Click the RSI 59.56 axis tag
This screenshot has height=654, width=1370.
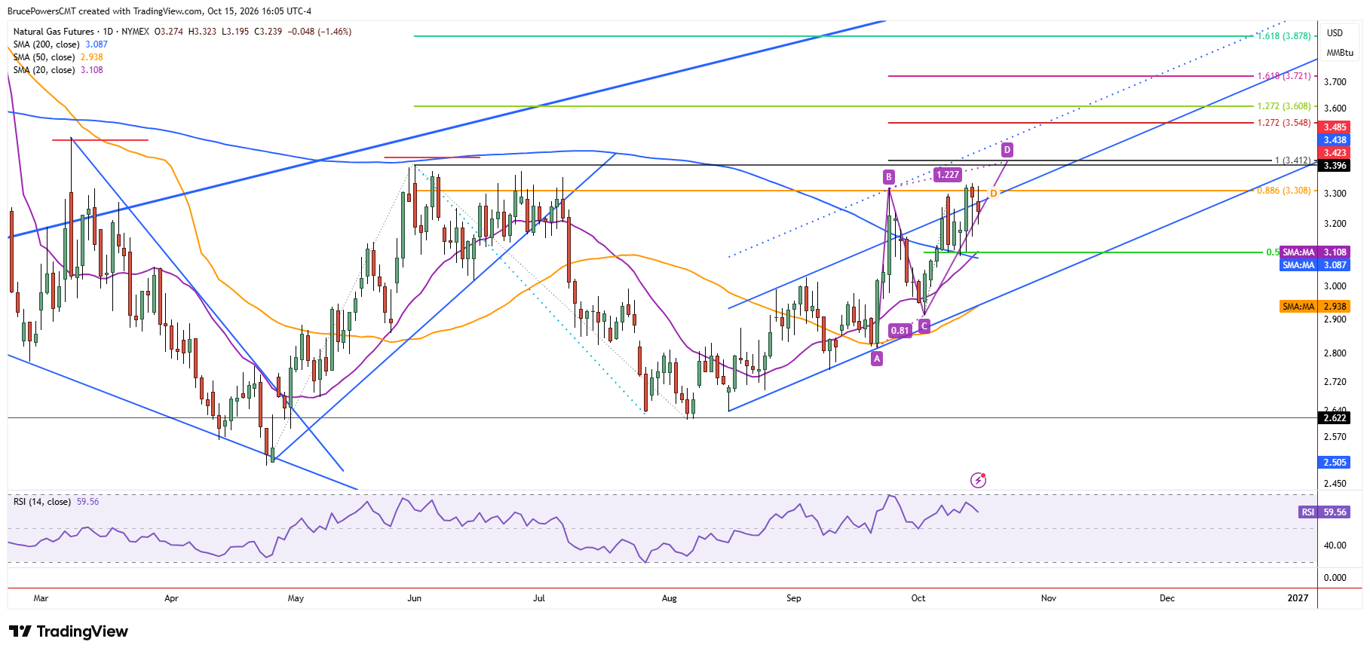[1324, 512]
